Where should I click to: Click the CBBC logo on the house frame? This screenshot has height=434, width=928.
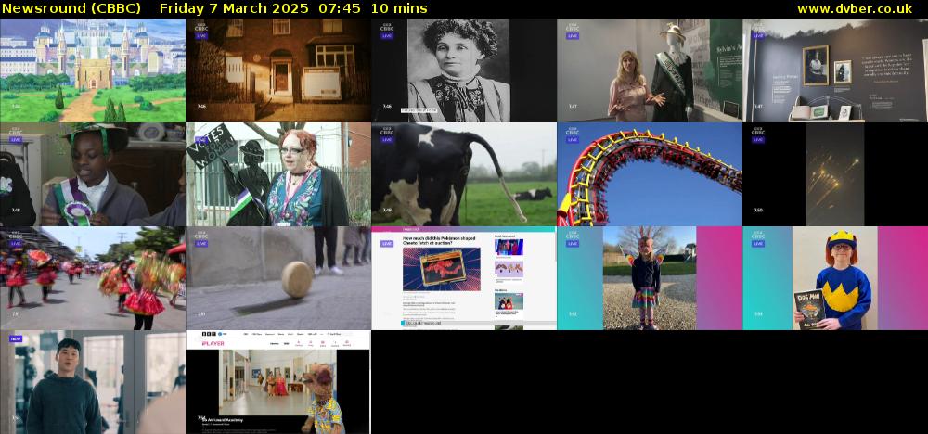[x=200, y=27]
